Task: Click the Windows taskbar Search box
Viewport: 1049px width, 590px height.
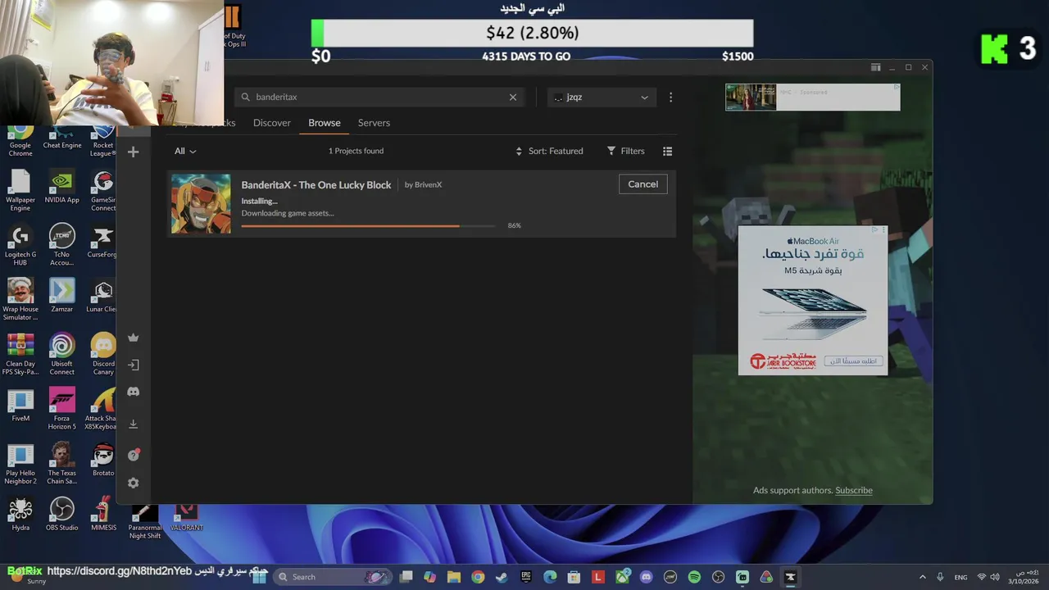Action: click(x=332, y=577)
